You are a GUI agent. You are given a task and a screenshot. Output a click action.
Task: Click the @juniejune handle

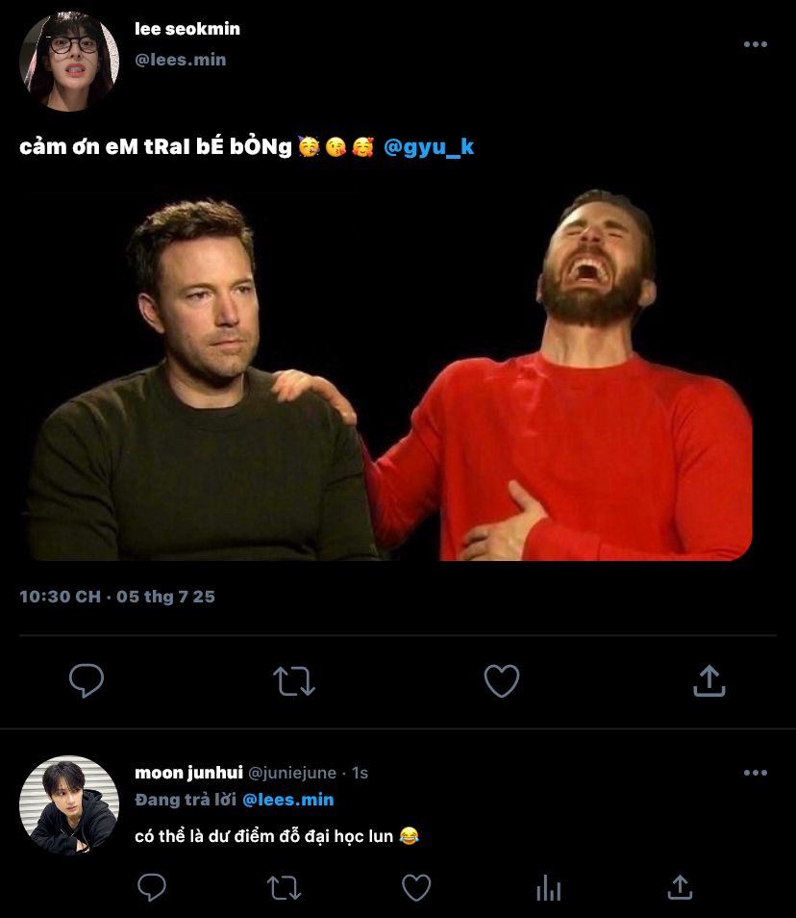click(292, 773)
